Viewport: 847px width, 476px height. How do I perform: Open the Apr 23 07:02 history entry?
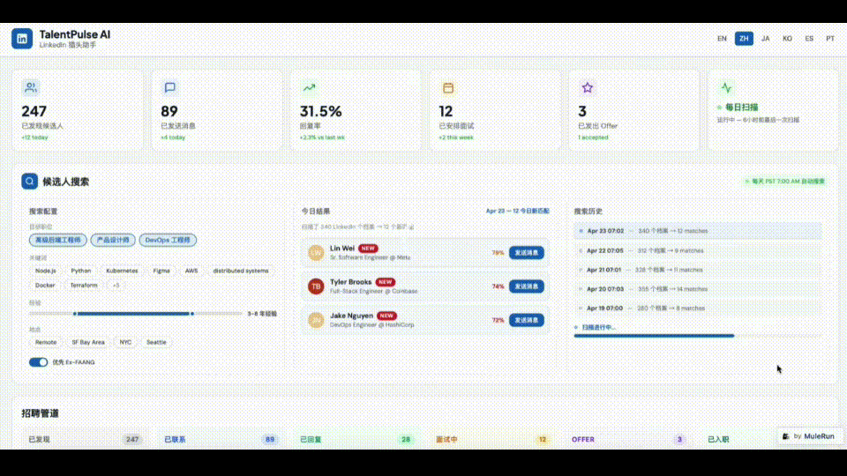point(697,231)
